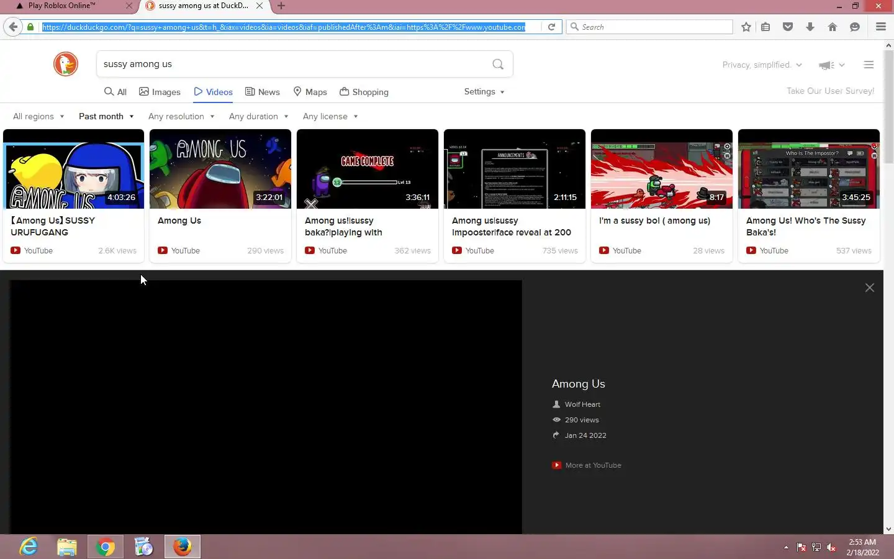Screen dimensions: 894x559
Task: Click the Take Our User Survey link
Action: 830,91
